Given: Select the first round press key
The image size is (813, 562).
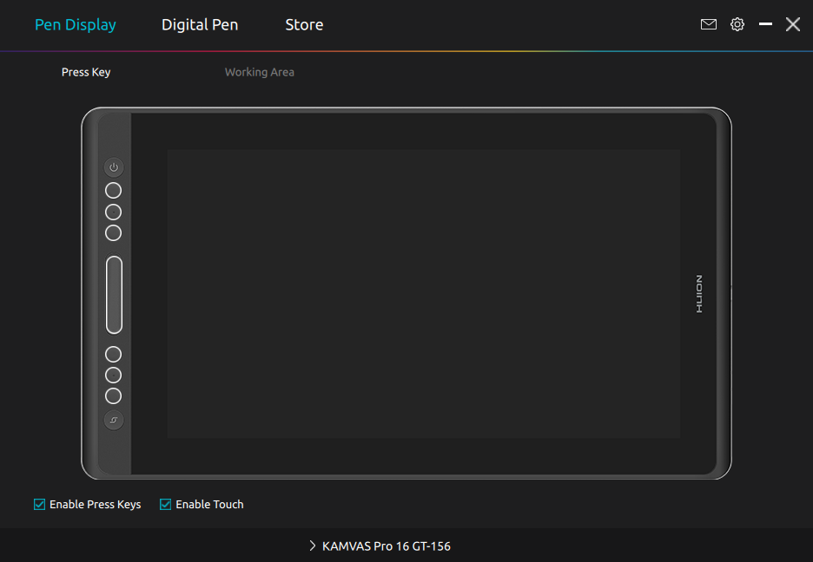Looking at the screenshot, I should pos(114,191).
